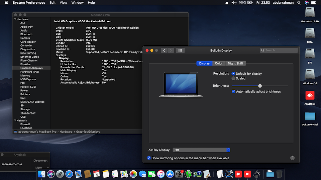
Task: Open the App Store dock icon
Action: click(170, 174)
